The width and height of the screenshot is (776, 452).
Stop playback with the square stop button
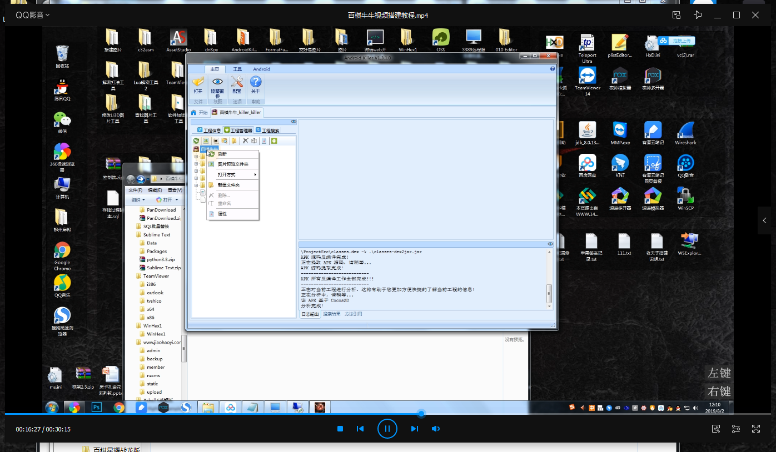(340, 429)
